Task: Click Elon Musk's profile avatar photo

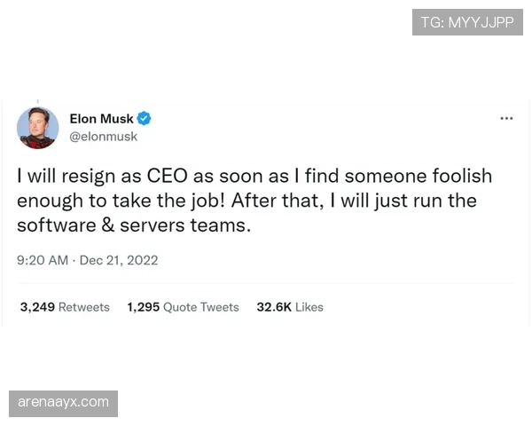Action: [38, 128]
